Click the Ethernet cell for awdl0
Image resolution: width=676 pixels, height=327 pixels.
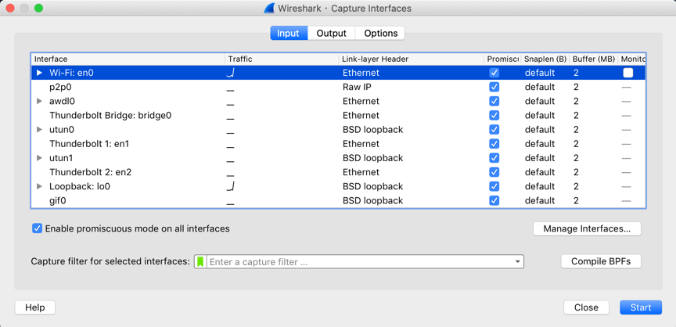[361, 101]
